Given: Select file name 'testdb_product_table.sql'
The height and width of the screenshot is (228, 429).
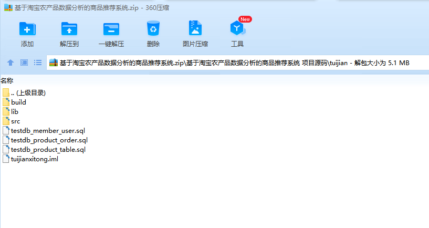Looking at the screenshot, I should (48, 150).
